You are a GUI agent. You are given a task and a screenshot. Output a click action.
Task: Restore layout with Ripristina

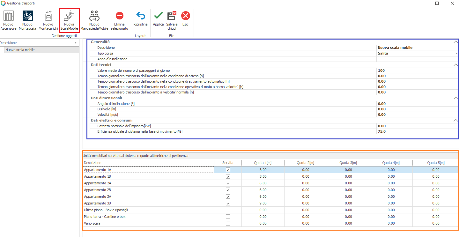point(140,20)
